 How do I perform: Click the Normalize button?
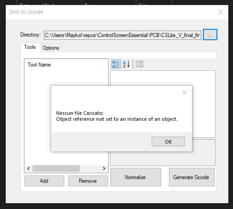136,177
